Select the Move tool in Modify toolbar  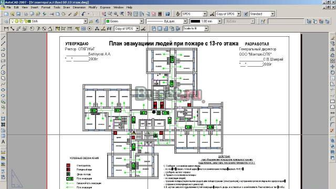tap(332, 67)
